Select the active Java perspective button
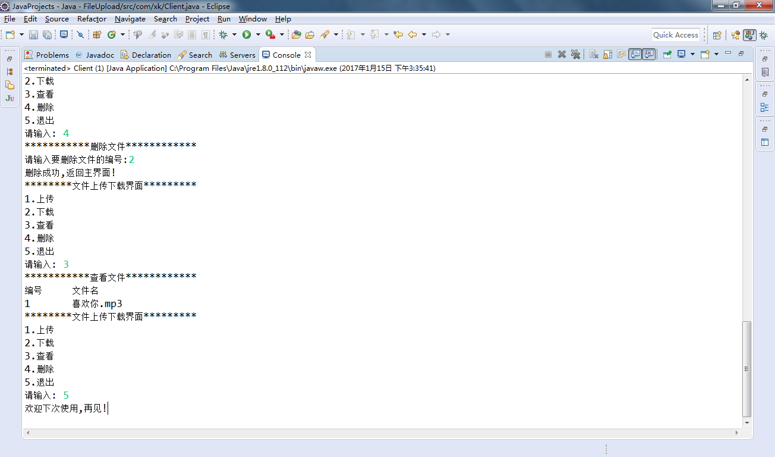Viewport: 775px width, 457px height. 749,35
